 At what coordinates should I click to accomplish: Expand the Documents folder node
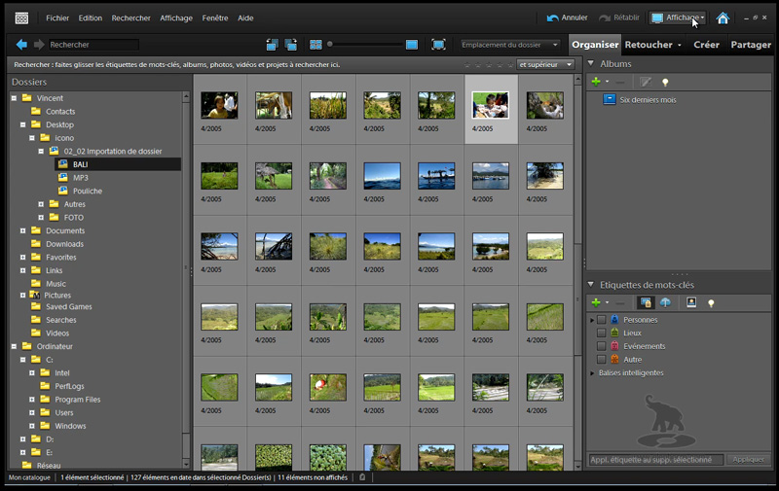[x=22, y=230]
